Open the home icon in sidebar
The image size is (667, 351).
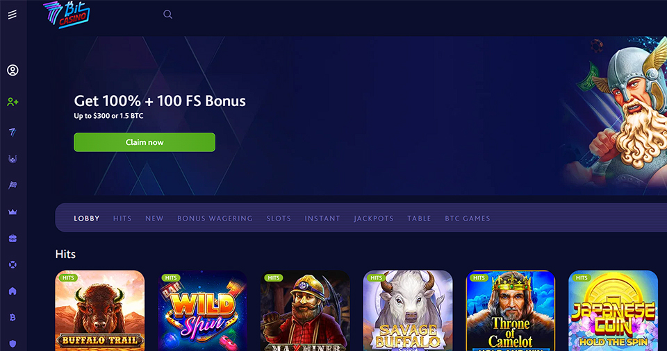tap(13, 291)
